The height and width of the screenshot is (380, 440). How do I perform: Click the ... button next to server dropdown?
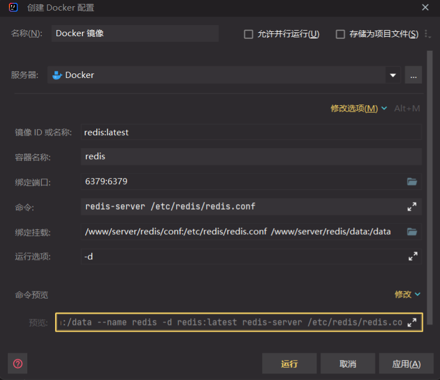(x=413, y=75)
